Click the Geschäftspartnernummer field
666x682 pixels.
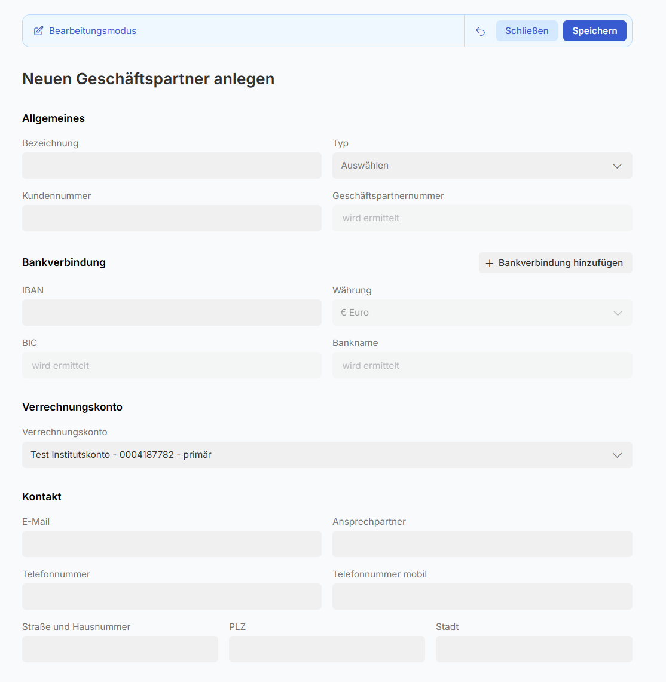482,218
